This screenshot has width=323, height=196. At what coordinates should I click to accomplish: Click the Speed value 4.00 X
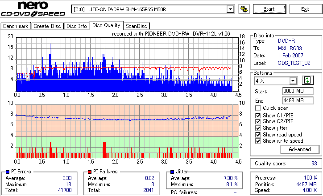click(x=310, y=190)
